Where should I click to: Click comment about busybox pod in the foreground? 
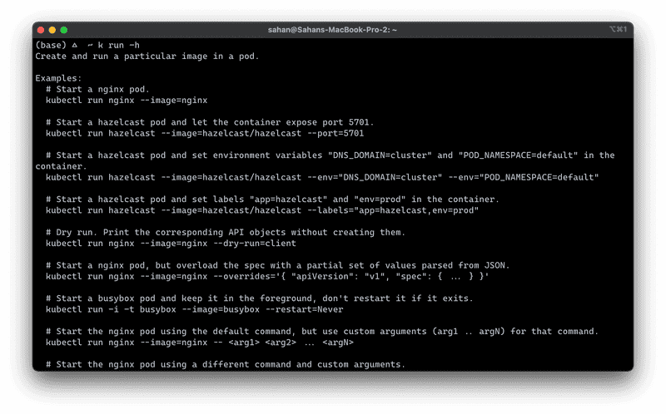(259, 298)
